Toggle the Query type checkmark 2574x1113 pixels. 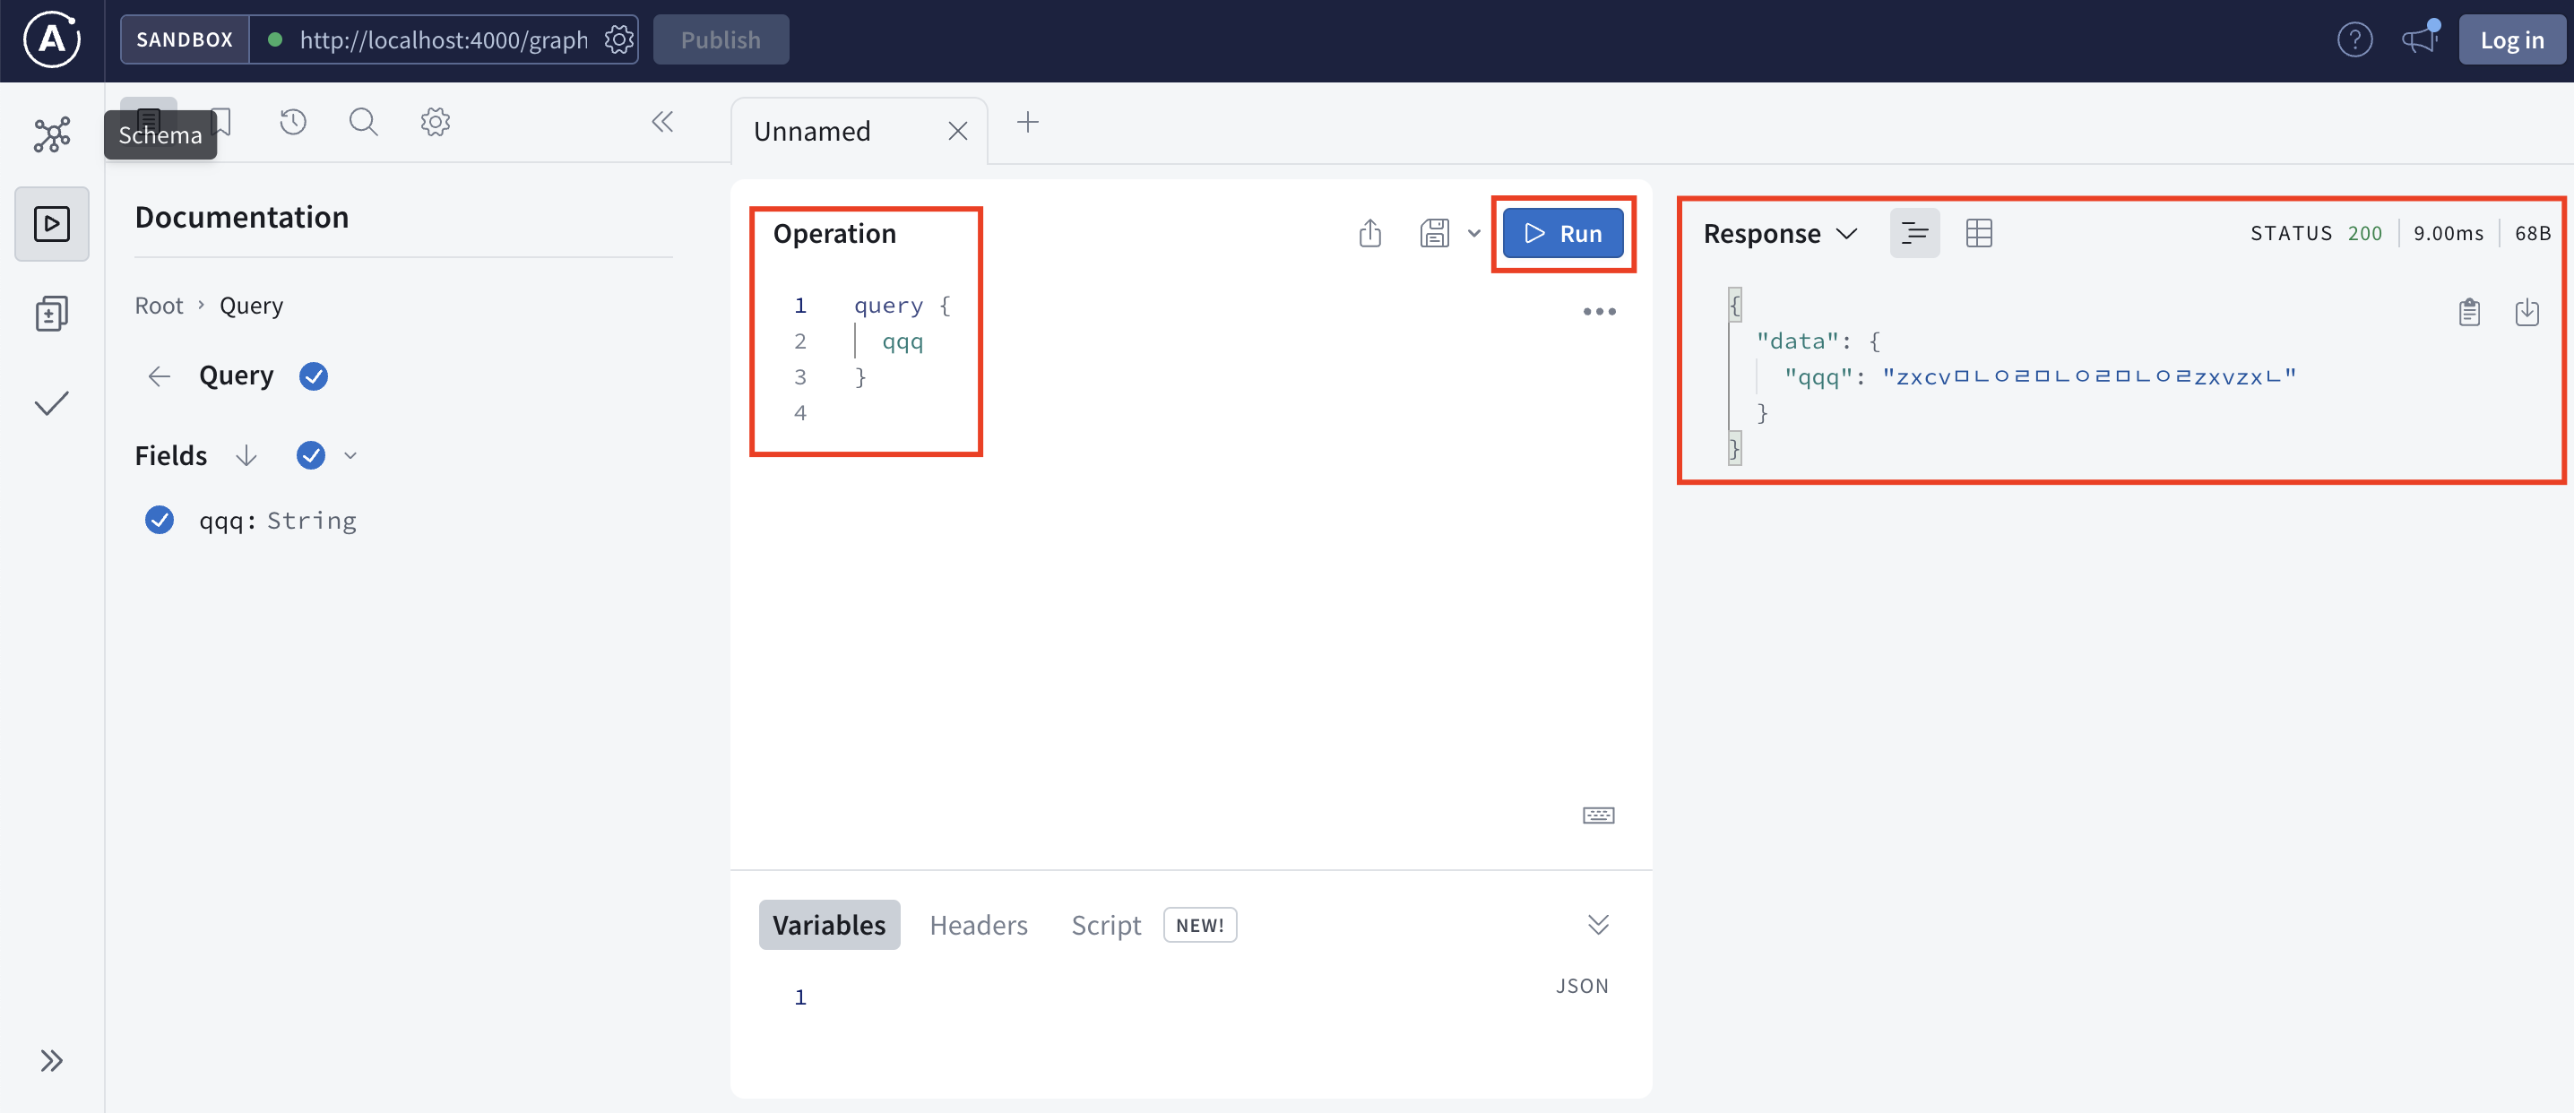pyautogui.click(x=314, y=375)
